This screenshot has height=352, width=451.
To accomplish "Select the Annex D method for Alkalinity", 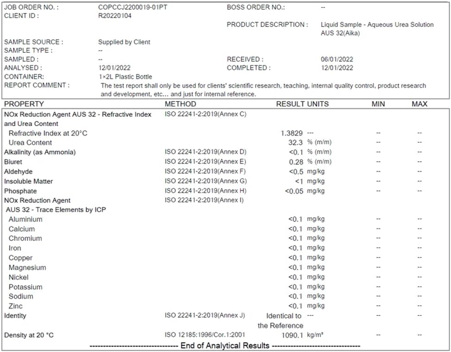I will tap(205, 152).
